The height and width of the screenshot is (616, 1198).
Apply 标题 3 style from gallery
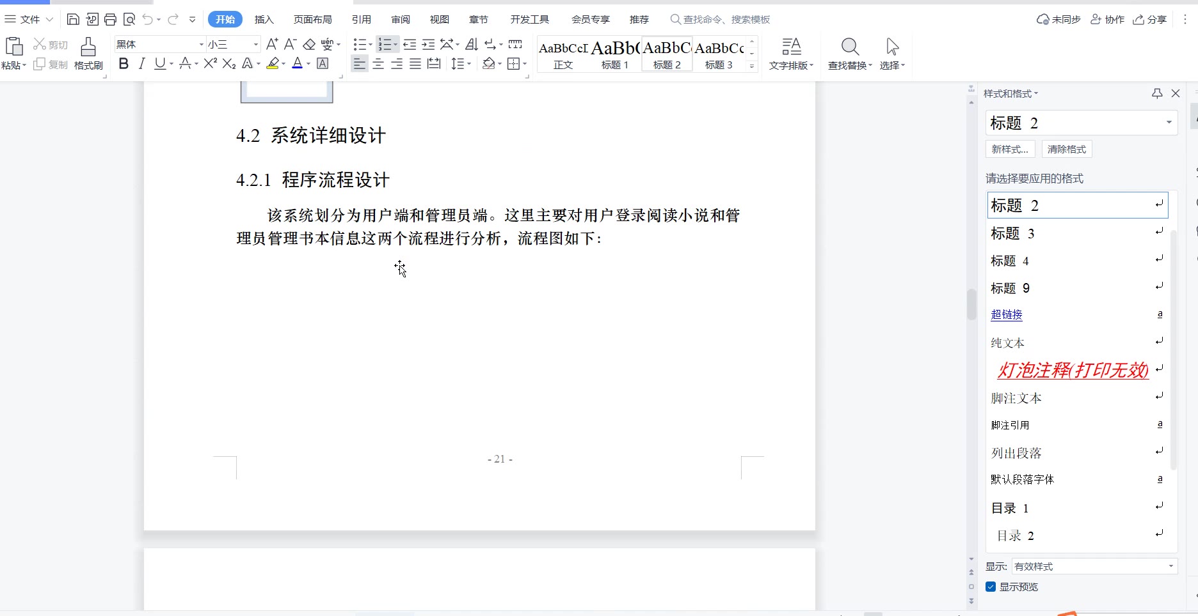tap(719, 54)
